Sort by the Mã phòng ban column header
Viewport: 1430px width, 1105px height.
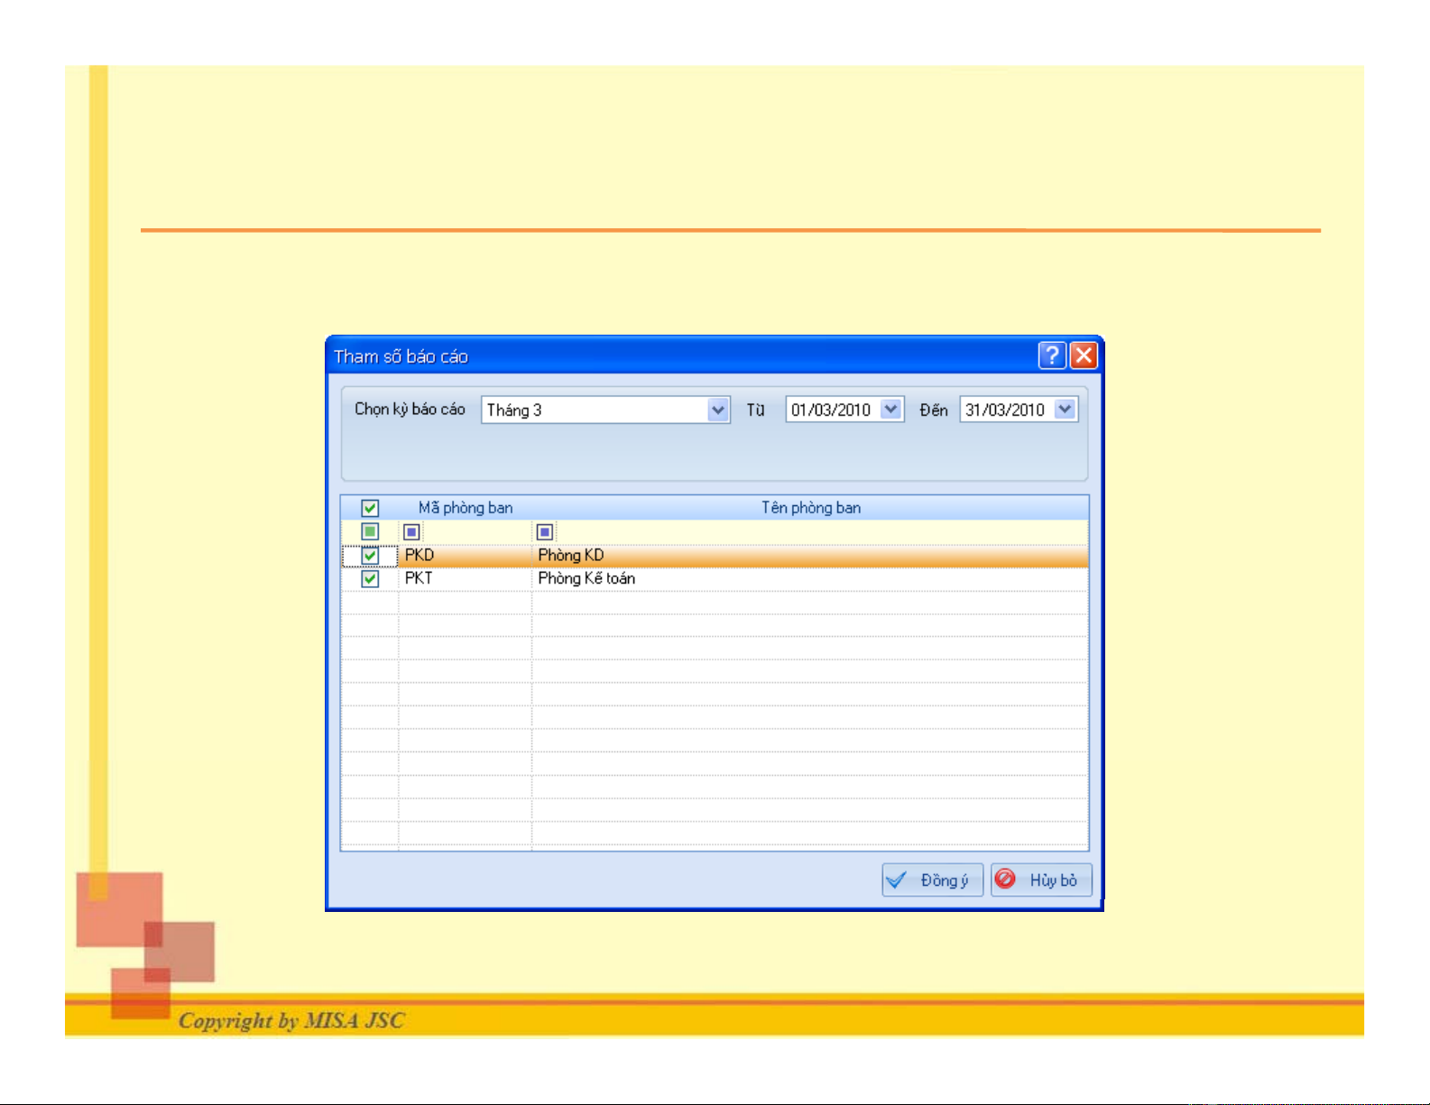click(x=466, y=508)
